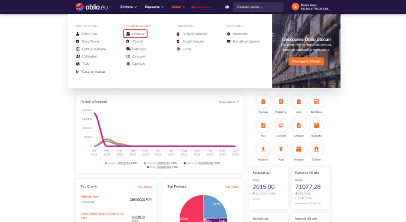The width and height of the screenshot is (406, 222).
Task: Open Casa de marcat settings
Action: tap(91, 72)
